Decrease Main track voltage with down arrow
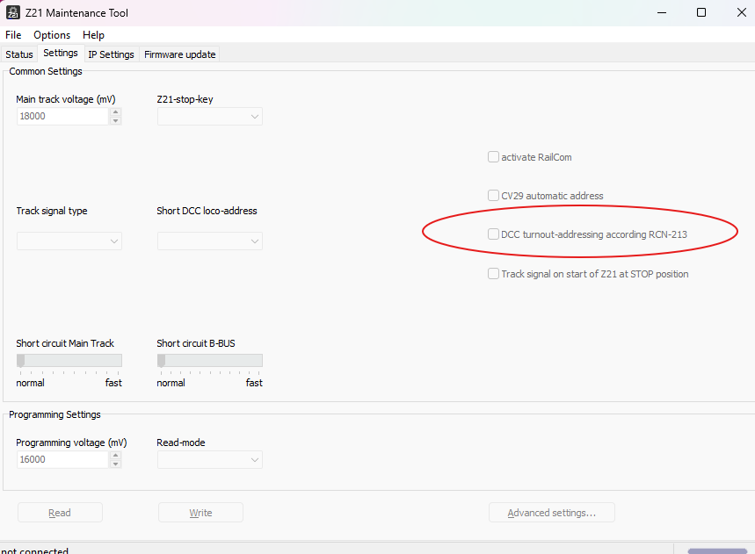Viewport: 755px width, 554px height. pos(115,120)
